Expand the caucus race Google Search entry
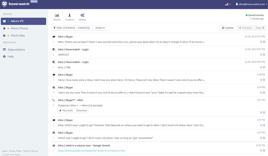This screenshot has width=268, height=156. point(53,151)
